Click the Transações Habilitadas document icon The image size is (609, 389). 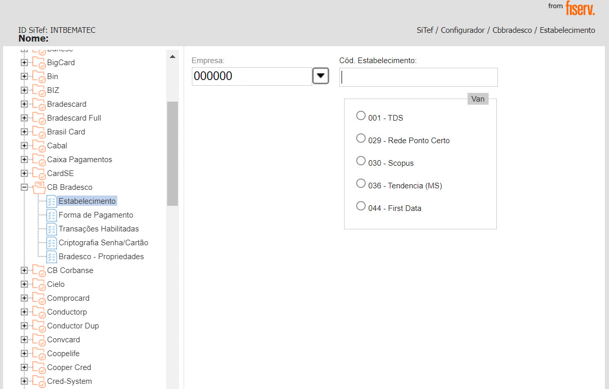tap(51, 229)
